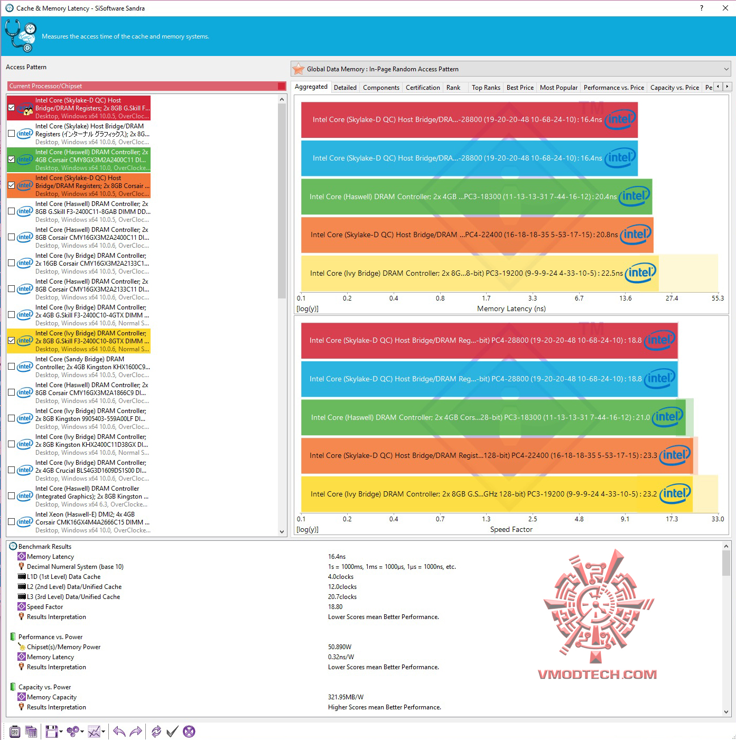Click the Aggregated tab
The width and height of the screenshot is (736, 740).
coord(311,87)
